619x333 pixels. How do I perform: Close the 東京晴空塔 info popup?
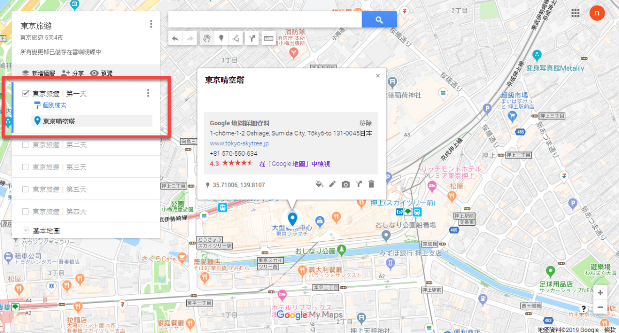tap(378, 76)
